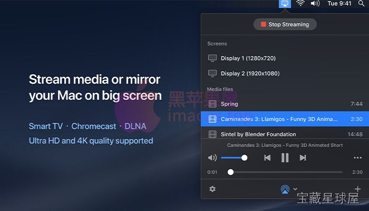Viewport: 369px width, 211px height.
Task: Click the Tue 9:41 clock
Action: (x=339, y=4)
